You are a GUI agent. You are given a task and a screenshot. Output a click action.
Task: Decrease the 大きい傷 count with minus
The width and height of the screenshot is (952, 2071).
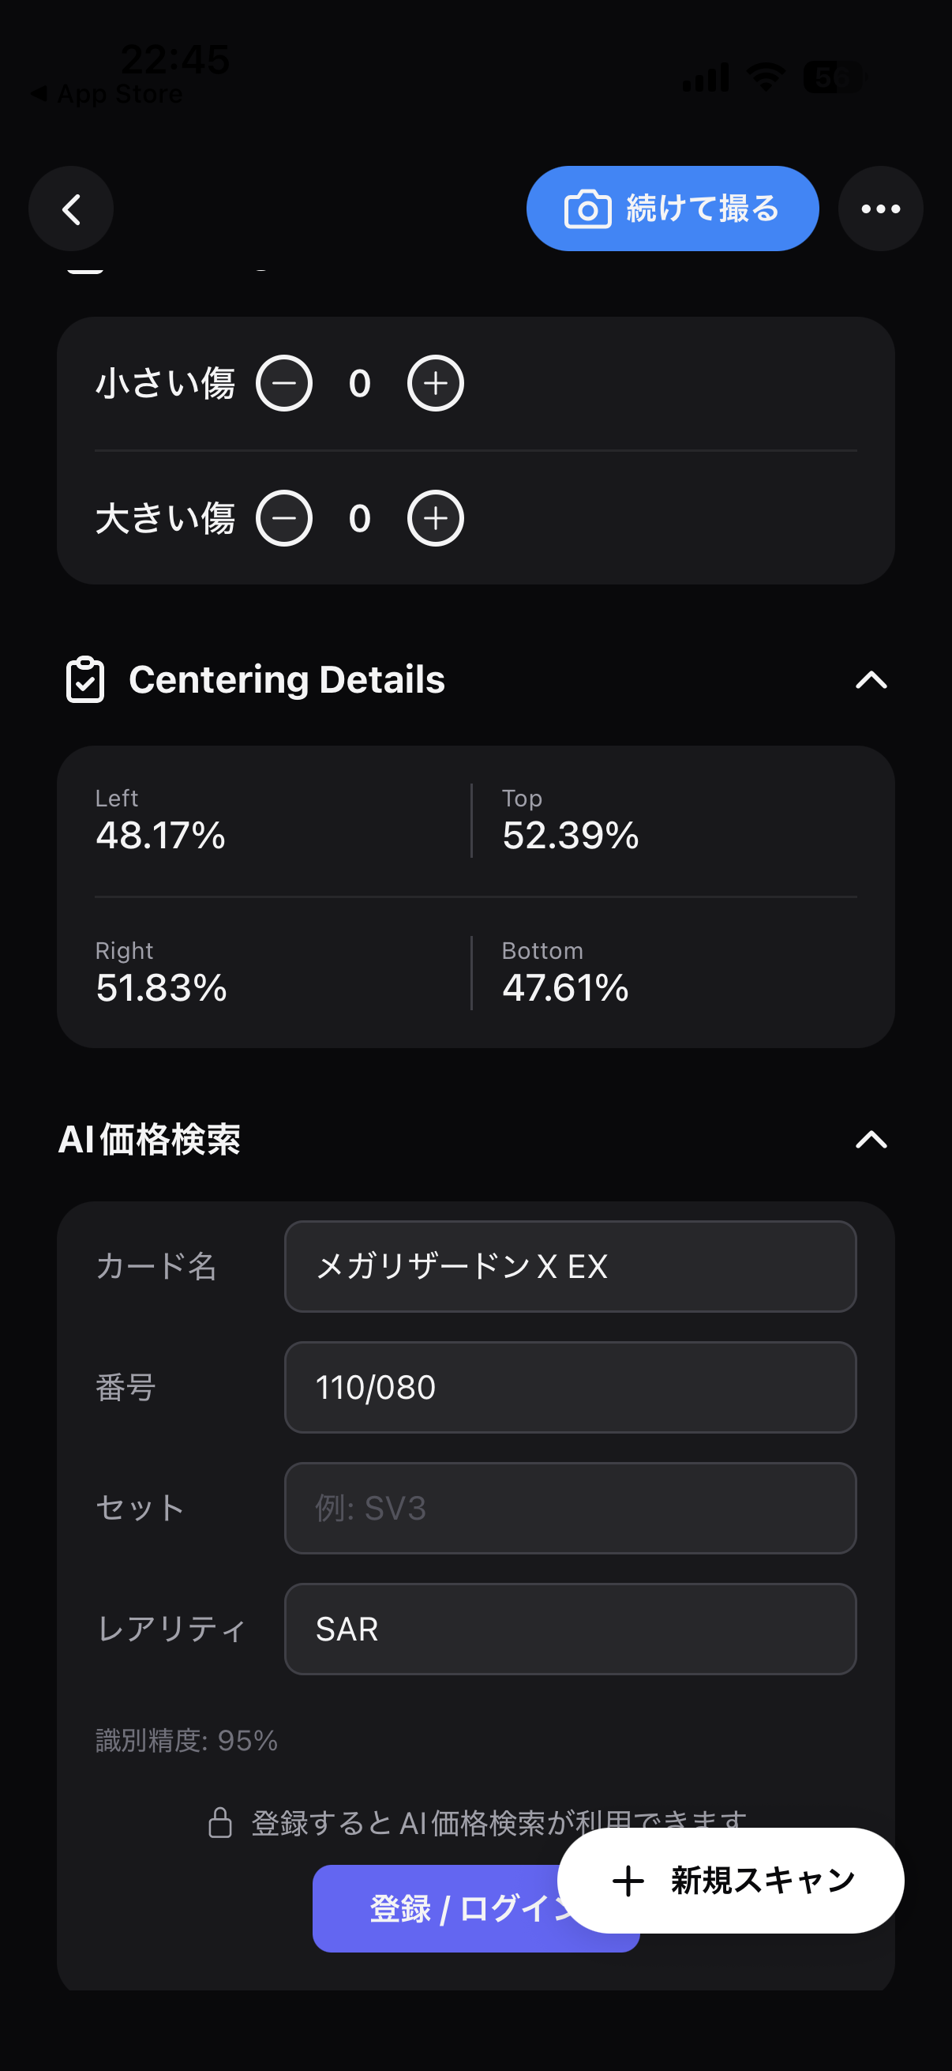(x=283, y=519)
